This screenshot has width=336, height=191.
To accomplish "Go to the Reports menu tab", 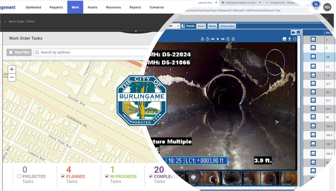I will pyautogui.click(x=135, y=7).
